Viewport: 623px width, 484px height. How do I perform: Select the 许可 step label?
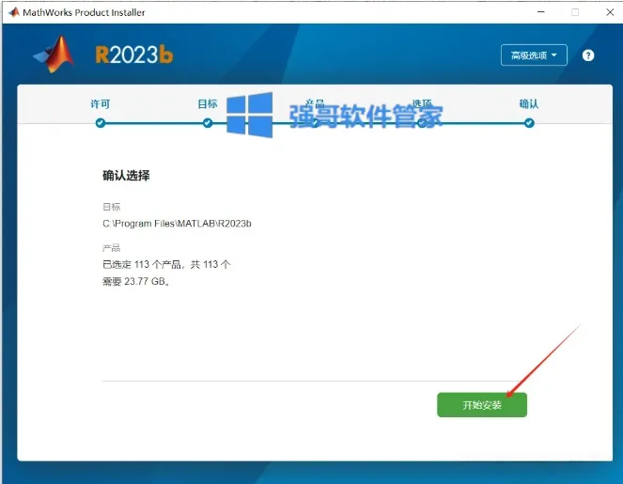pos(101,104)
